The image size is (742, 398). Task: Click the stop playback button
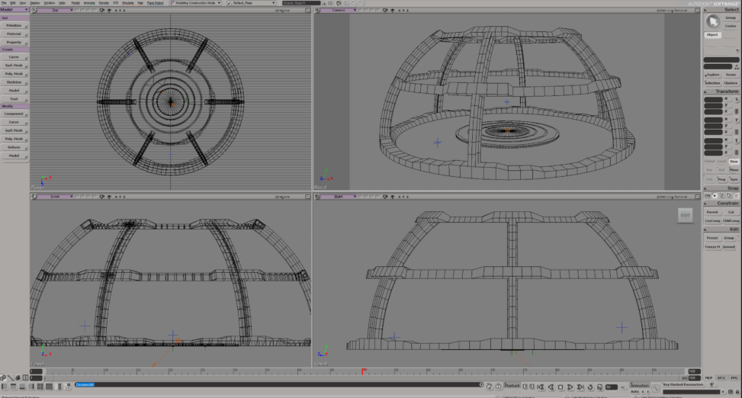[x=560, y=387]
